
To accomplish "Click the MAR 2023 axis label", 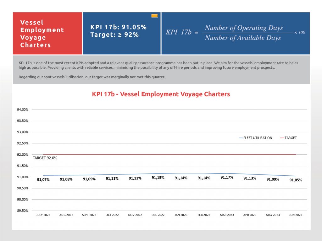I will click(227, 215).
